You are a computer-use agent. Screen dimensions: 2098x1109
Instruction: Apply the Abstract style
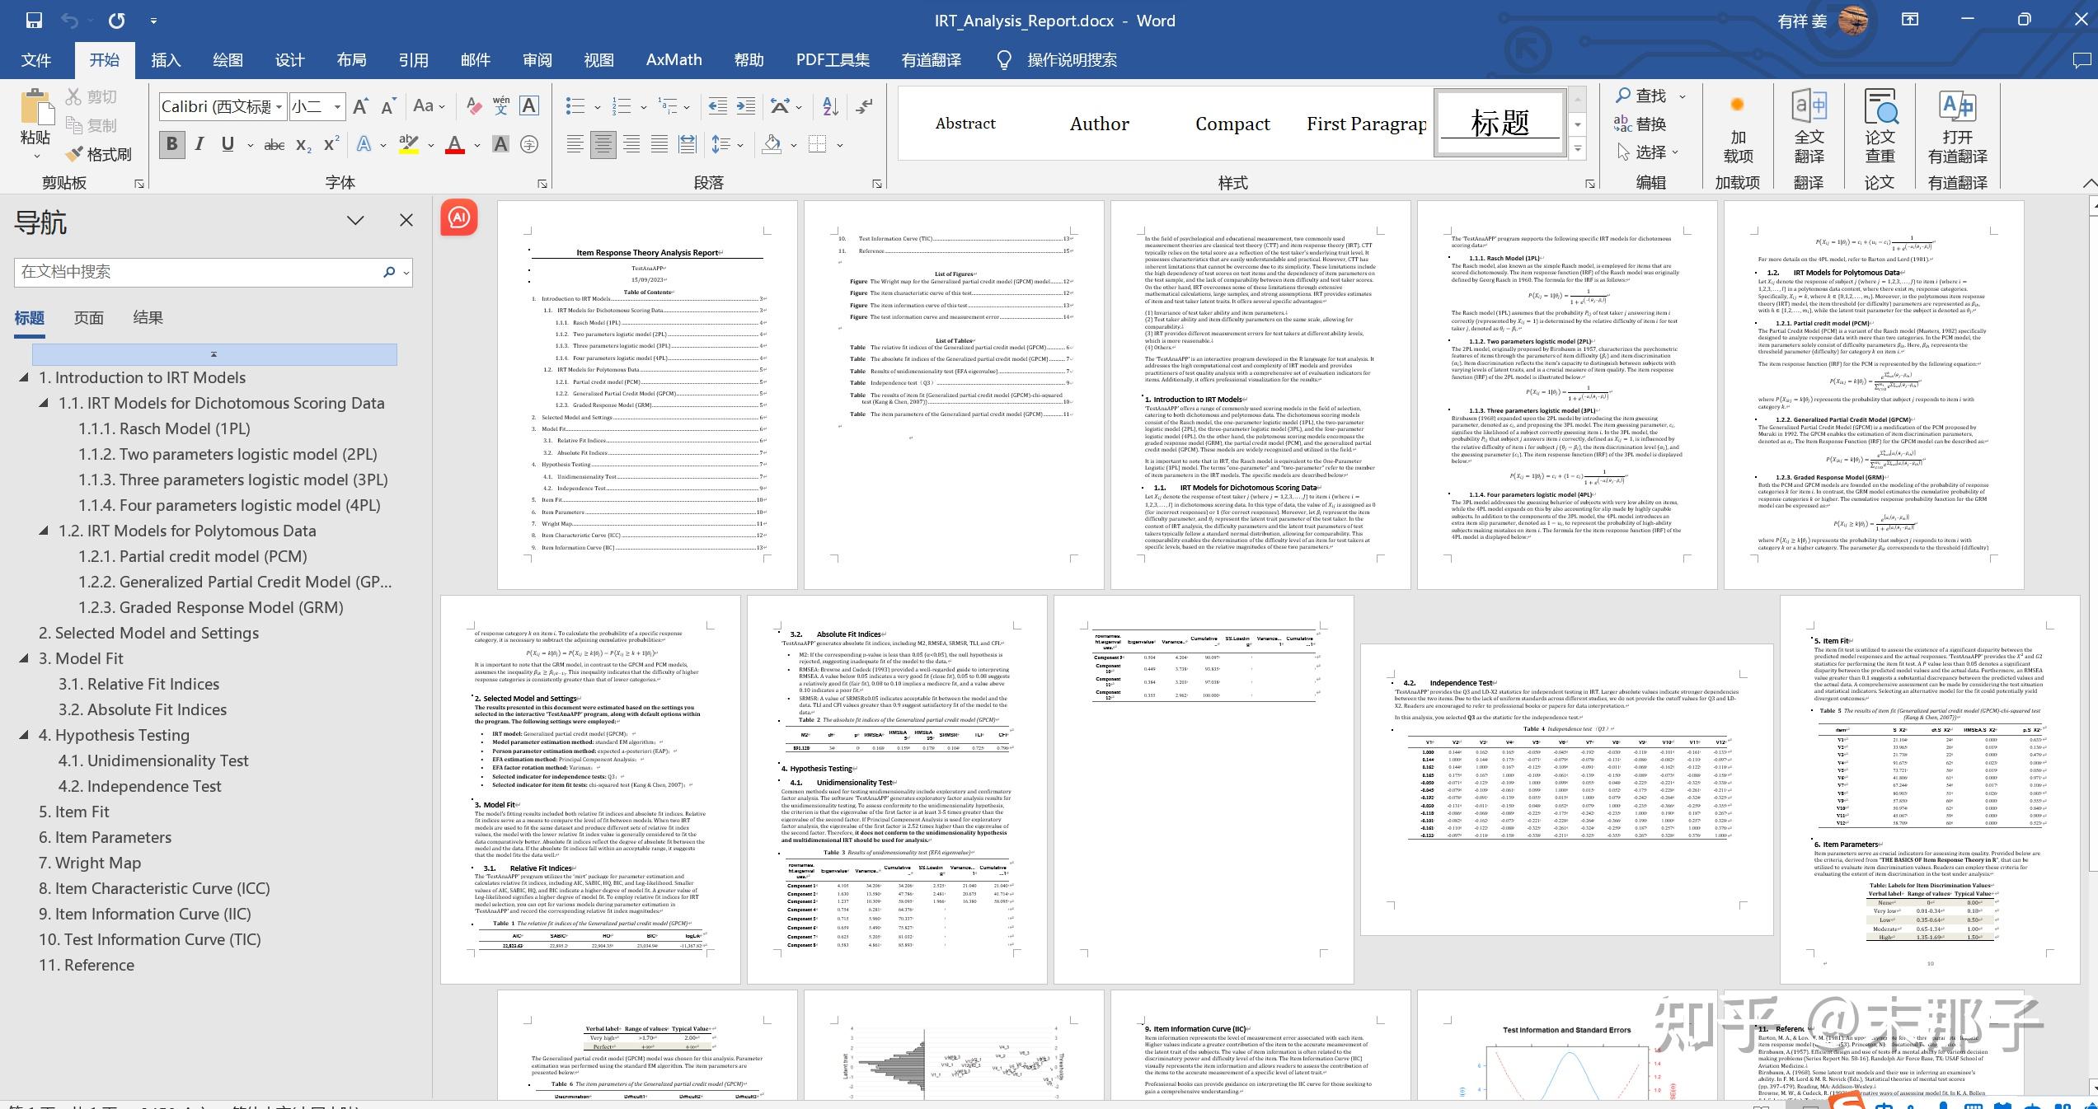point(965,124)
